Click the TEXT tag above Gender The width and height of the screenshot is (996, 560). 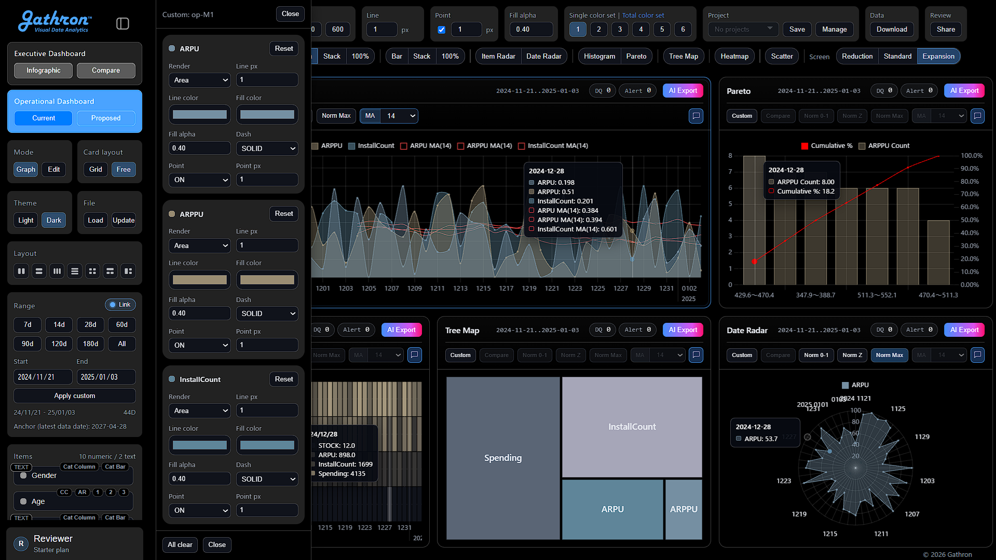pyautogui.click(x=21, y=467)
